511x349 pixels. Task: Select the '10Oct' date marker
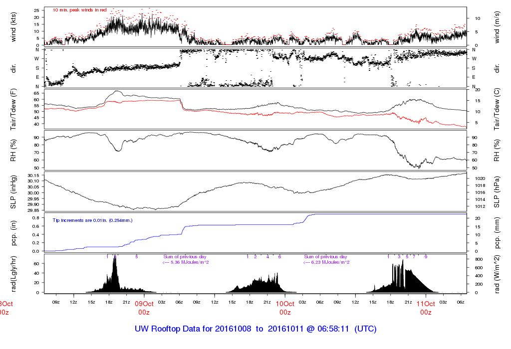(x=285, y=304)
